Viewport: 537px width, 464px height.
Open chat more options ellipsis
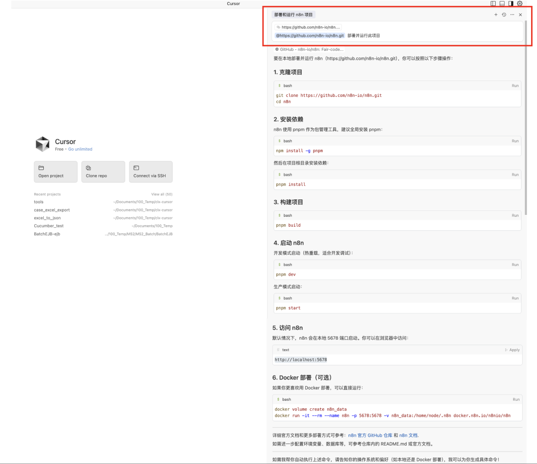(512, 15)
